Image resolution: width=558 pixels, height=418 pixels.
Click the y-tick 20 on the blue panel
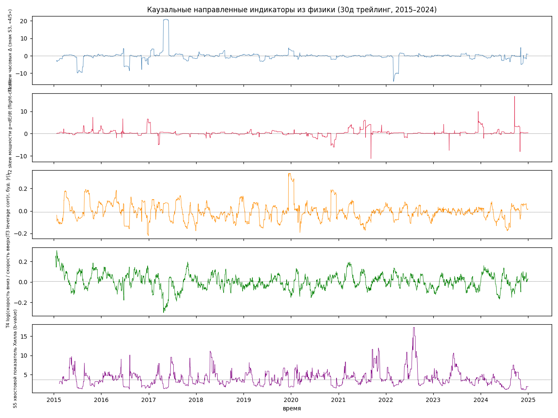tap(24, 21)
